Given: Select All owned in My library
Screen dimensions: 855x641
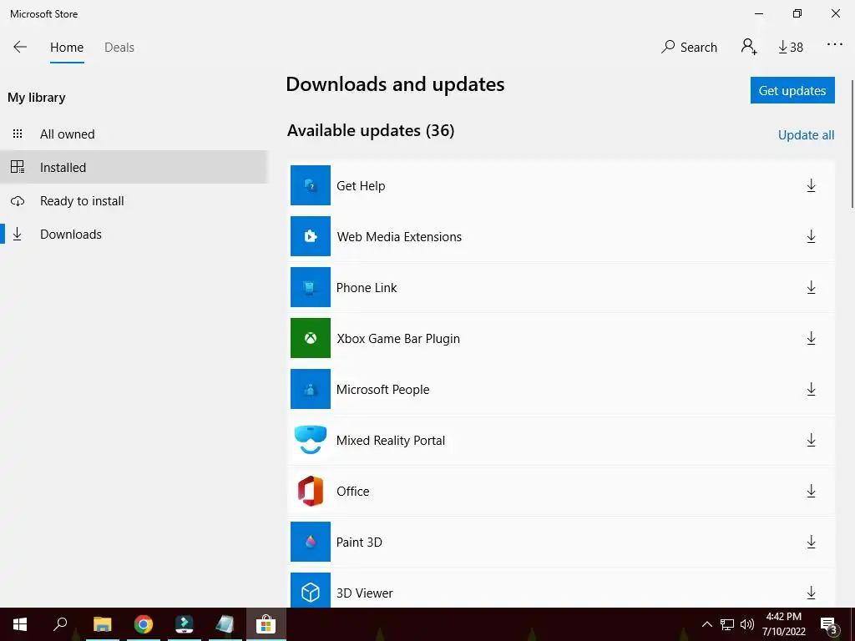Looking at the screenshot, I should 134,134.
